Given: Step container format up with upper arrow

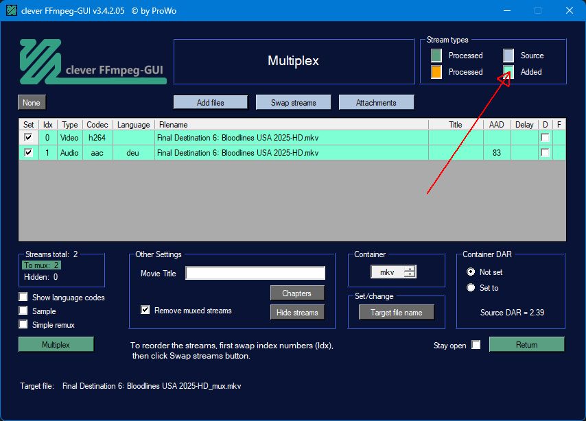Looking at the screenshot, I should tap(410, 269).
